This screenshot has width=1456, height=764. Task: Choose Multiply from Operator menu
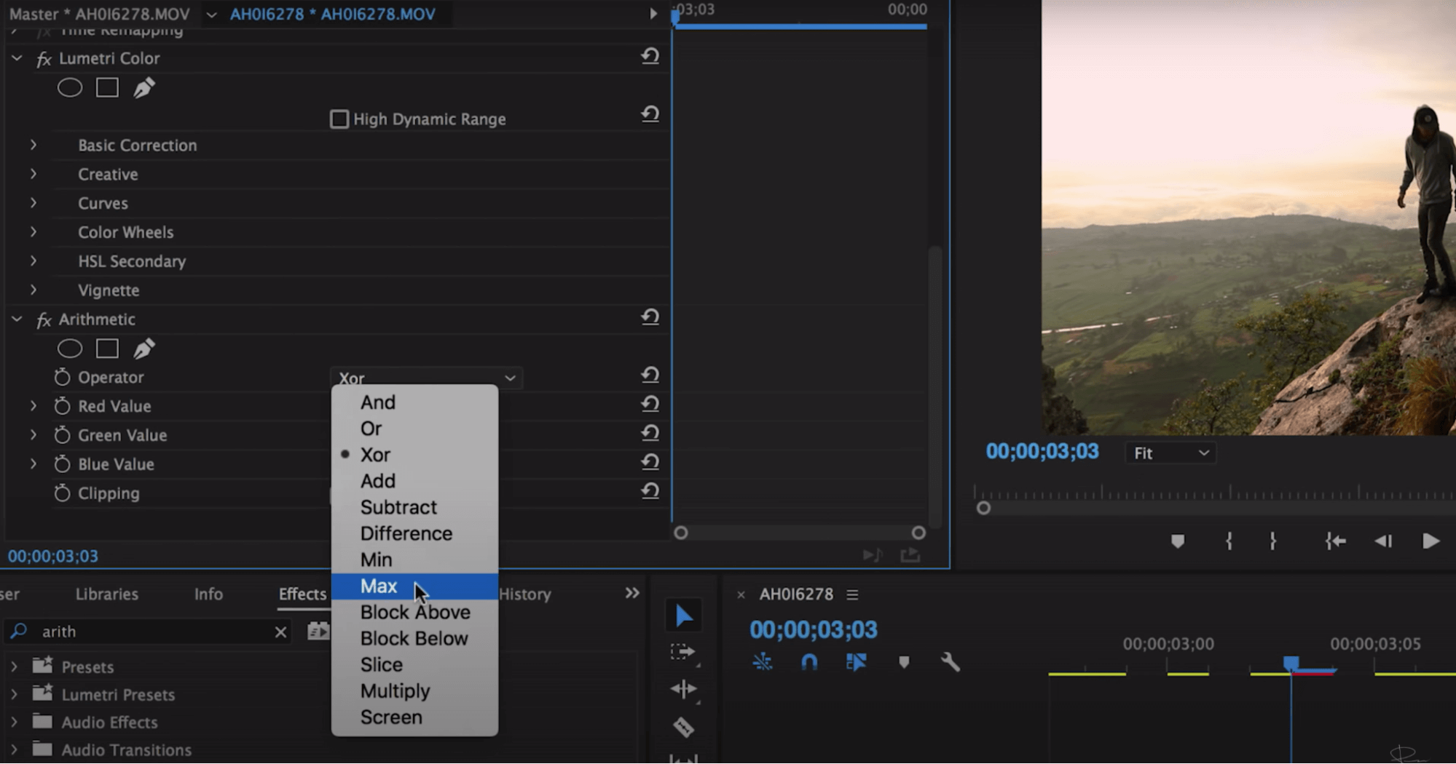[x=414, y=691]
